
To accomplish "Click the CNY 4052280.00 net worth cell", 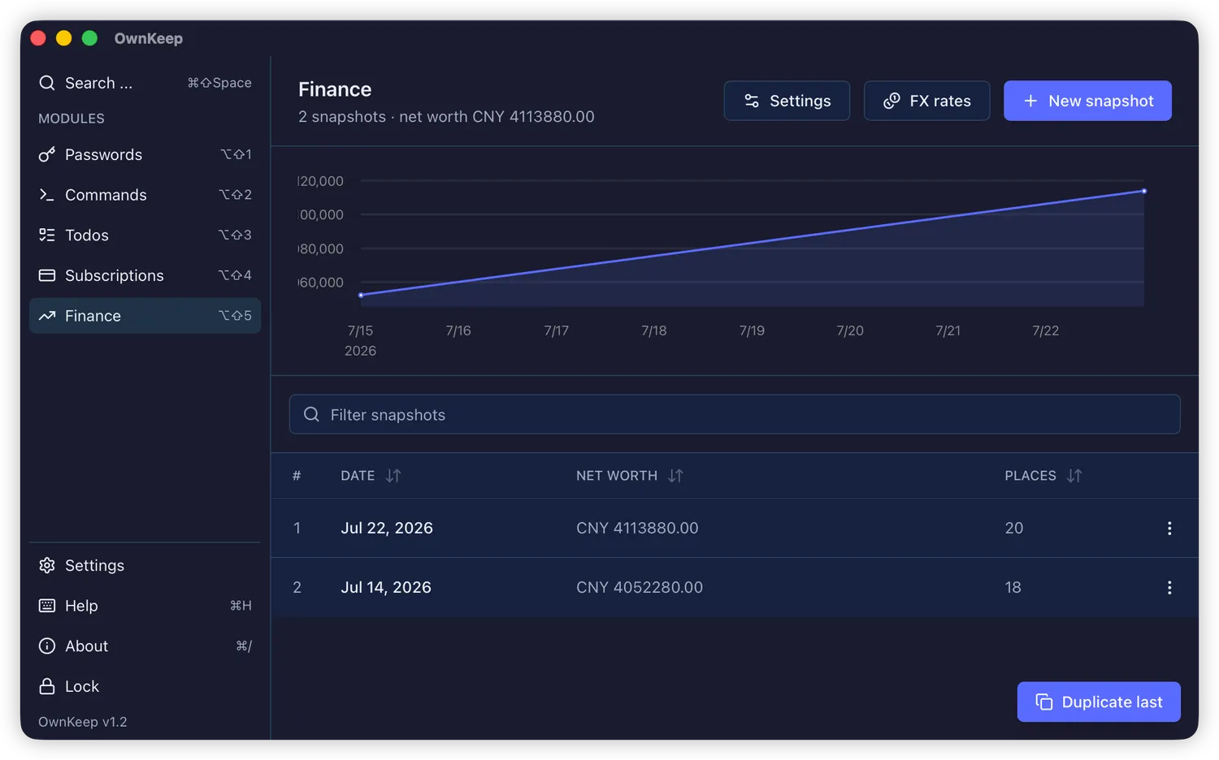I will pos(640,587).
